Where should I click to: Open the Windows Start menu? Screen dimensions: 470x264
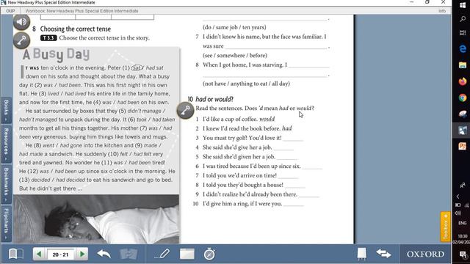463,5
